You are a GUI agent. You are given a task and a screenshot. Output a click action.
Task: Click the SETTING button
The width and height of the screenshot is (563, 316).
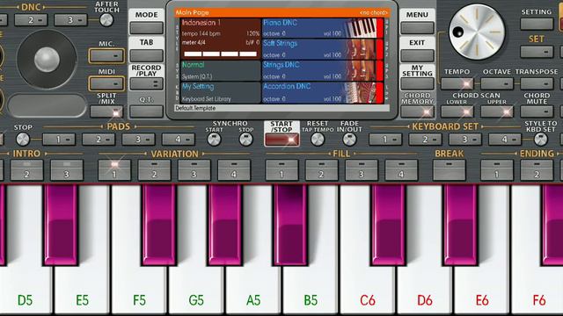coord(537,24)
